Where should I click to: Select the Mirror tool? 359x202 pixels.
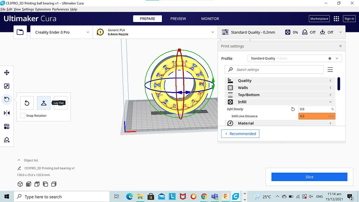pyautogui.click(x=7, y=113)
